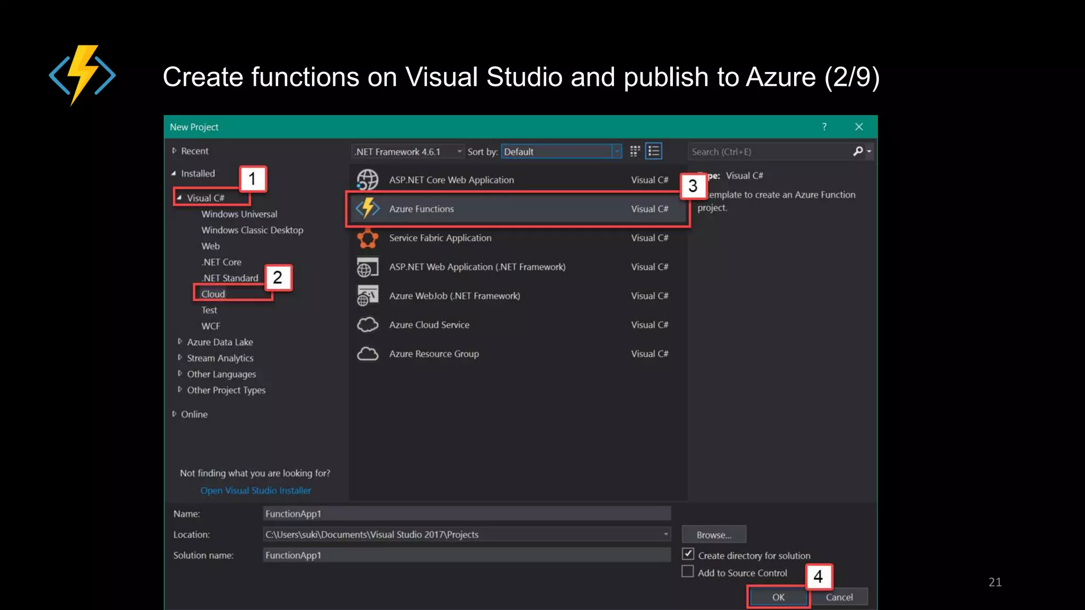Open the Sort by Default dropdown
Image resolution: width=1085 pixels, height=610 pixels.
(561, 151)
